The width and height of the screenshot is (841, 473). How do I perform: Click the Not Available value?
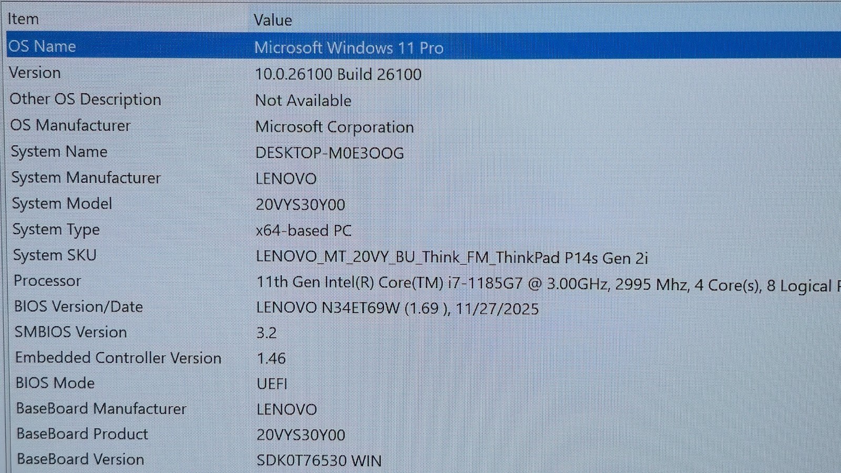tap(303, 100)
